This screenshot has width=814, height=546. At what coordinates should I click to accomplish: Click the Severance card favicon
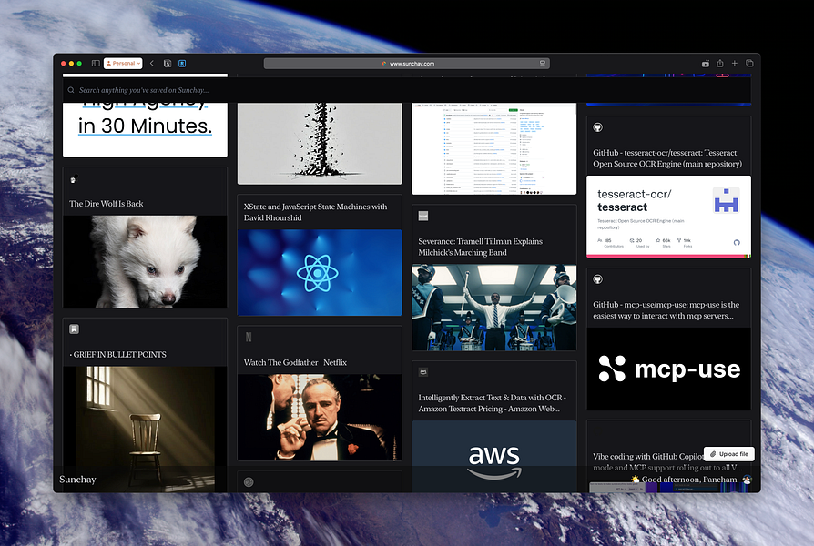click(x=423, y=216)
